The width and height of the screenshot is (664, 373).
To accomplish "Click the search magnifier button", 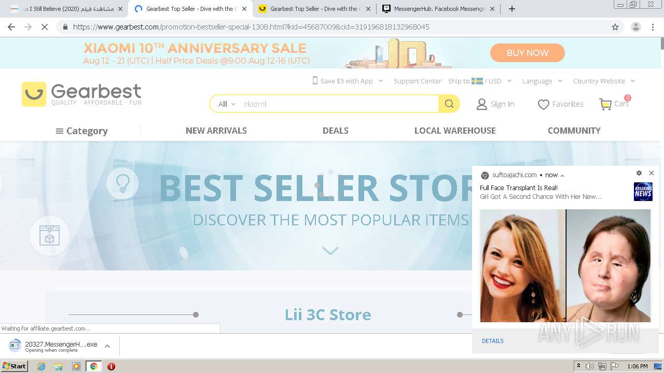I will 449,104.
